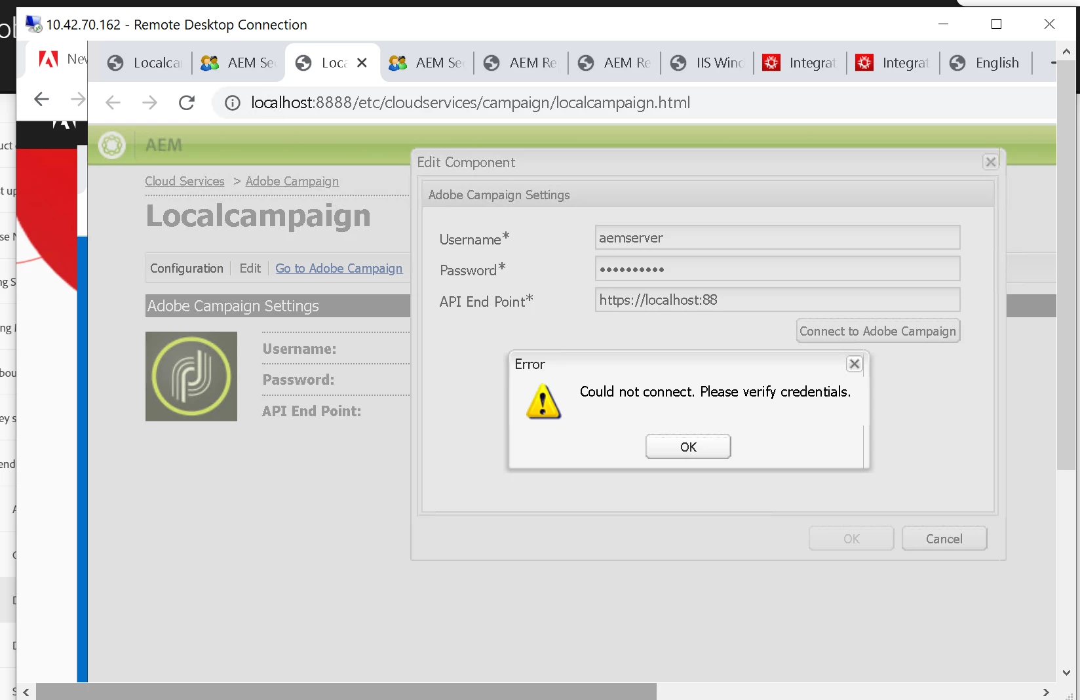Click outer browser forward arrow

[78, 99]
